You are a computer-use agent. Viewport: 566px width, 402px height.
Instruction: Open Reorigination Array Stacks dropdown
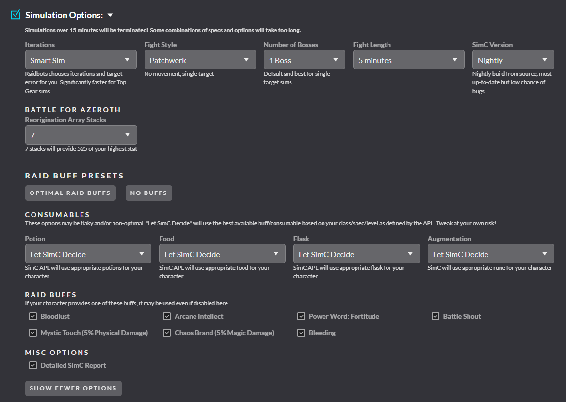pyautogui.click(x=81, y=135)
